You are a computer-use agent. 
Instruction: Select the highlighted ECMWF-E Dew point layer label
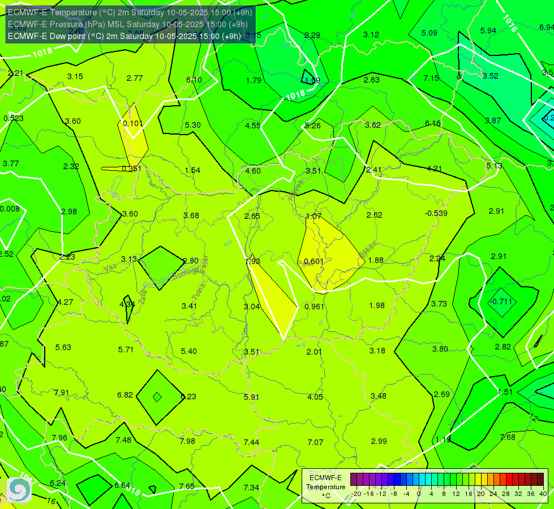[x=124, y=36]
